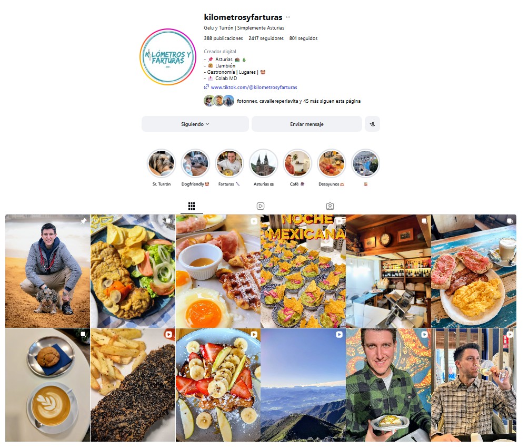Viewport: 529px width, 448px height.
Task: Click the suggest similar accounts icon button
Action: click(372, 124)
